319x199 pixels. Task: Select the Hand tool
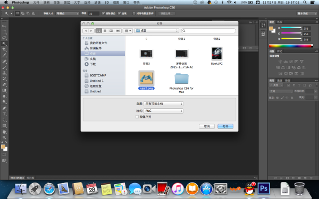tap(4, 132)
